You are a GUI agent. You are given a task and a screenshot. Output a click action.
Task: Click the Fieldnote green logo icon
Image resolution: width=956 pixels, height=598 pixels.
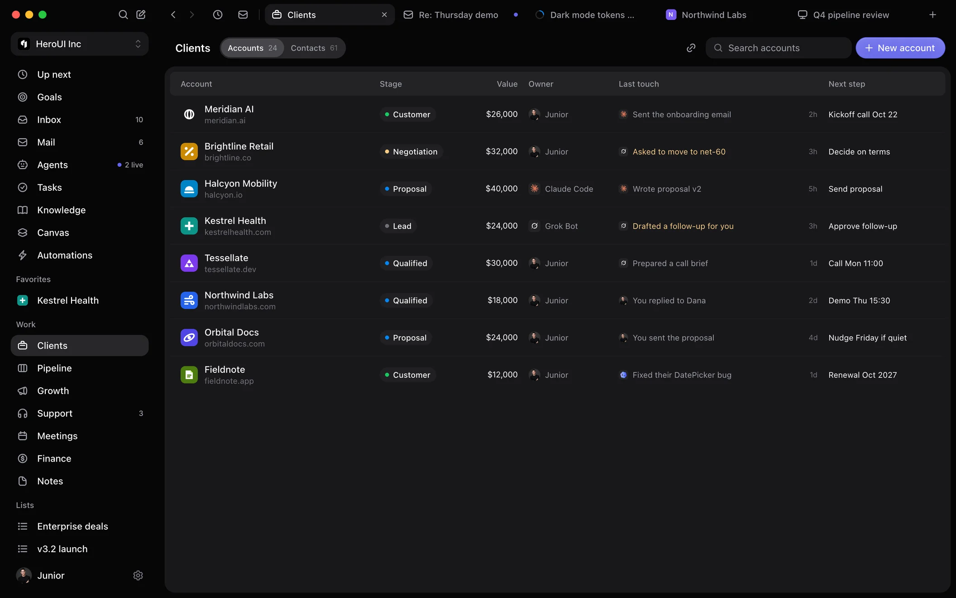click(x=189, y=375)
